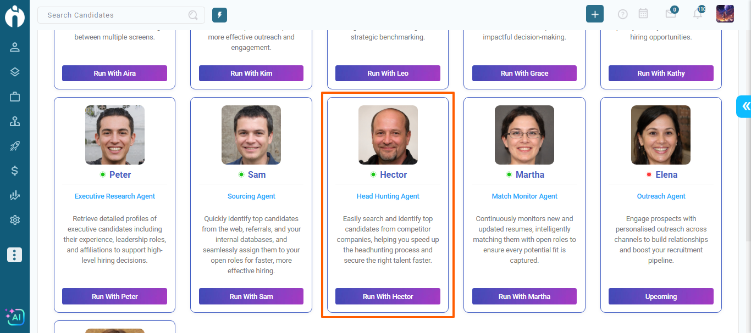Click the Search Candidates input field
Screen dimensions: 751x333
pos(115,15)
